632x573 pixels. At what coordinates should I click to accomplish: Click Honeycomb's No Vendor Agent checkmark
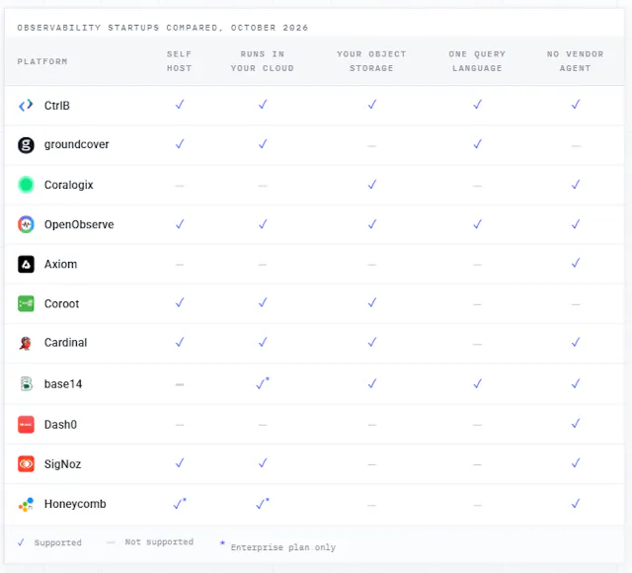(x=576, y=503)
